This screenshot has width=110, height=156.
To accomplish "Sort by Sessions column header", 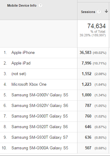I will pyautogui.click(x=88, y=12).
